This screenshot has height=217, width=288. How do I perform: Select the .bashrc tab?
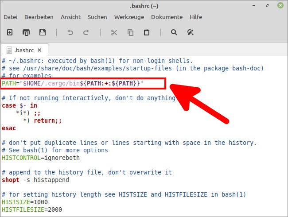24,50
